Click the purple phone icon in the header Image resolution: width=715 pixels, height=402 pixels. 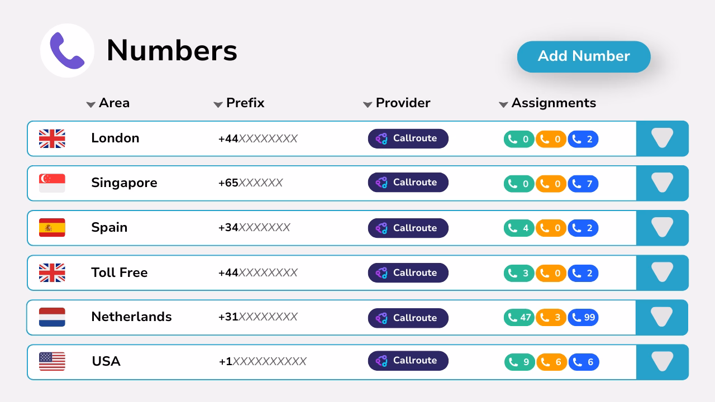pyautogui.click(x=67, y=50)
